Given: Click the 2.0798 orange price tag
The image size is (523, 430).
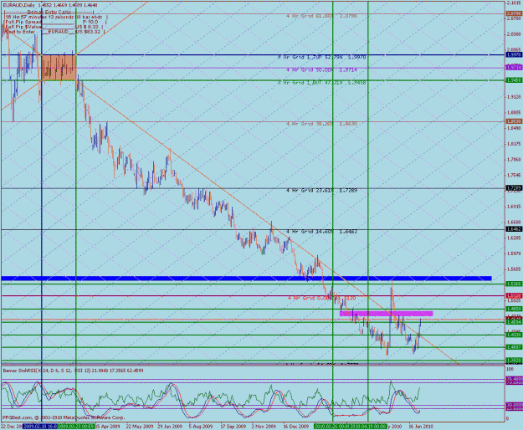Looking at the screenshot, I should 514,13.
